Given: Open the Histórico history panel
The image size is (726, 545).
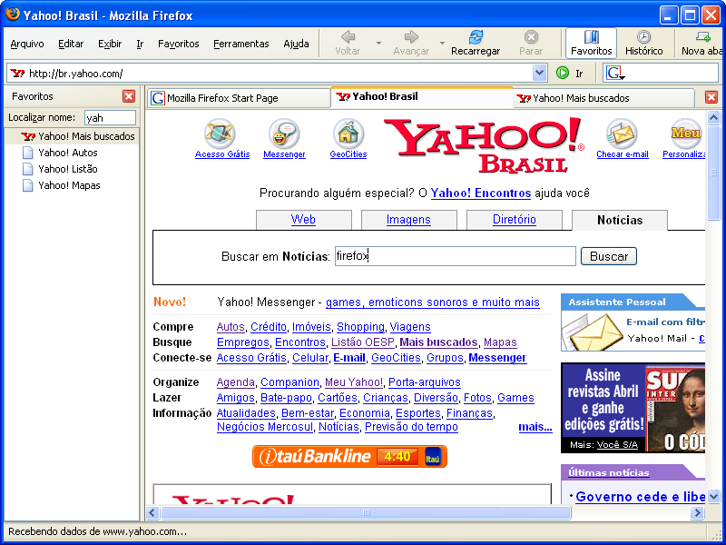Looking at the screenshot, I should point(644,43).
